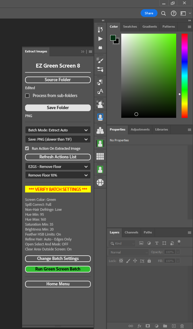Image resolution: width=193 pixels, height=329 pixels.
Task: Click the create new layer plus icon
Action: click(x=174, y=326)
